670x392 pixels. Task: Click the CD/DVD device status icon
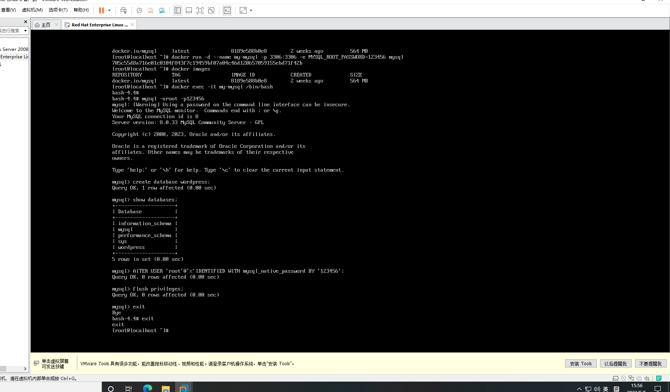pos(624,378)
